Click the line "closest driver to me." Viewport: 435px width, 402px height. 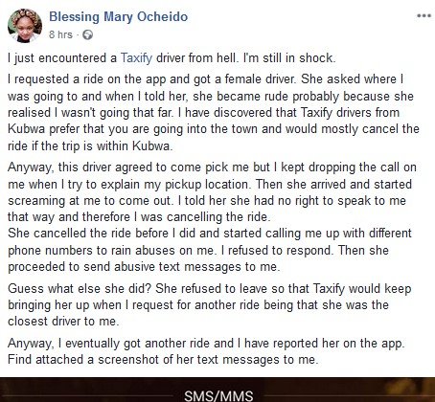click(63, 322)
